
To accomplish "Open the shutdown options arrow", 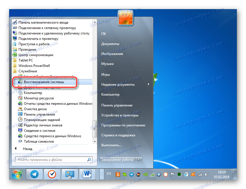I will (x=139, y=160).
